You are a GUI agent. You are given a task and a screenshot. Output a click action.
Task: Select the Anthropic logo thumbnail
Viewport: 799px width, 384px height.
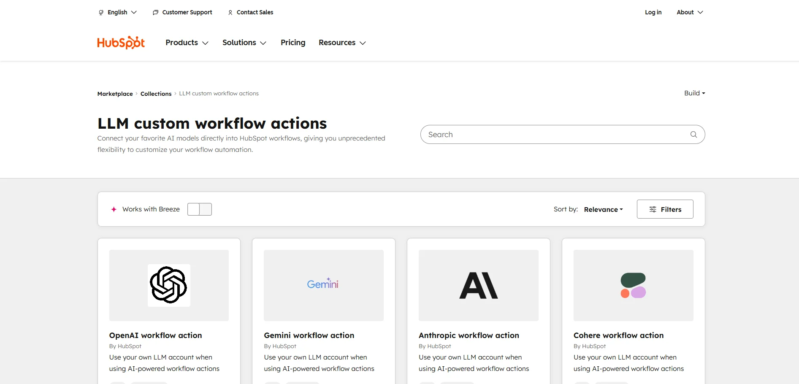(x=478, y=285)
